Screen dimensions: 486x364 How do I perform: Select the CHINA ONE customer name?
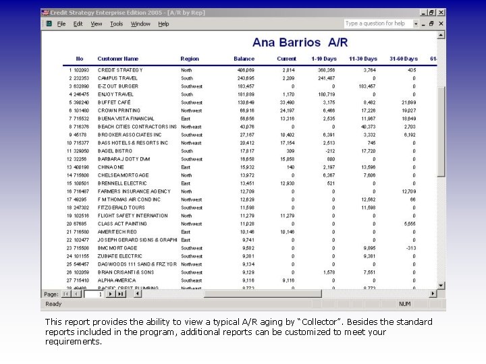111,167
